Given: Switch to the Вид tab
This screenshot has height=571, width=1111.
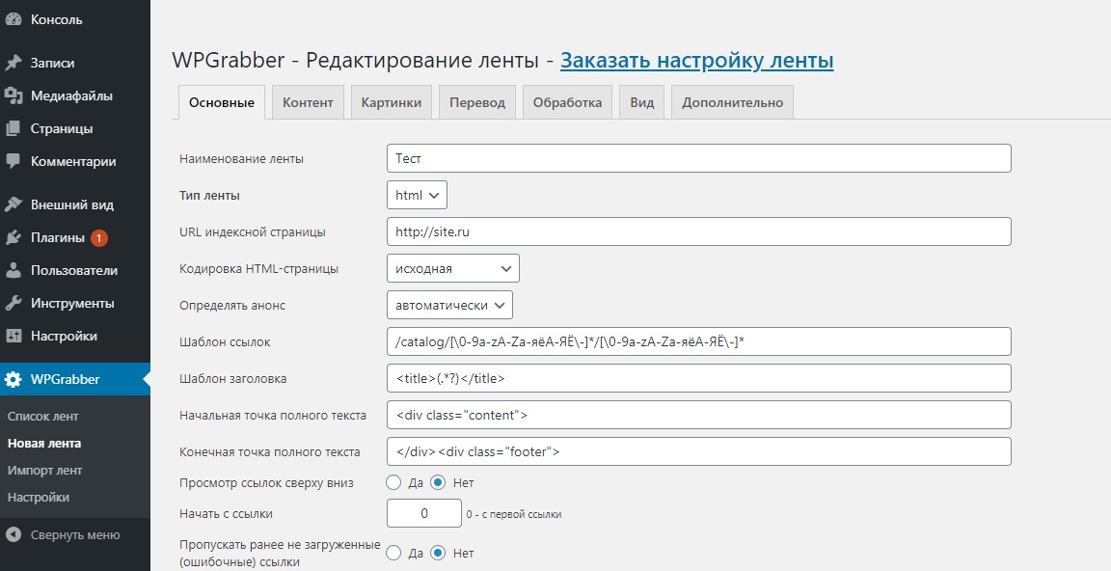Looking at the screenshot, I should coord(642,102).
